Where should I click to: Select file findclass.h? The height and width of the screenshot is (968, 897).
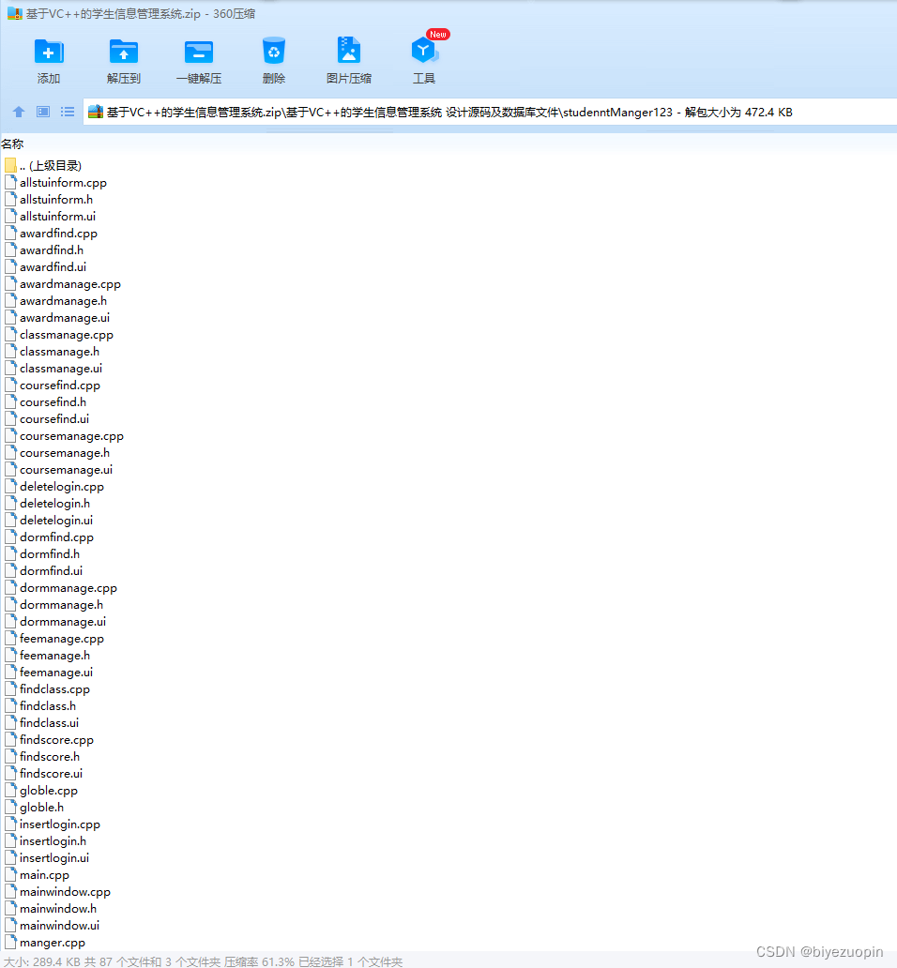click(x=40, y=705)
